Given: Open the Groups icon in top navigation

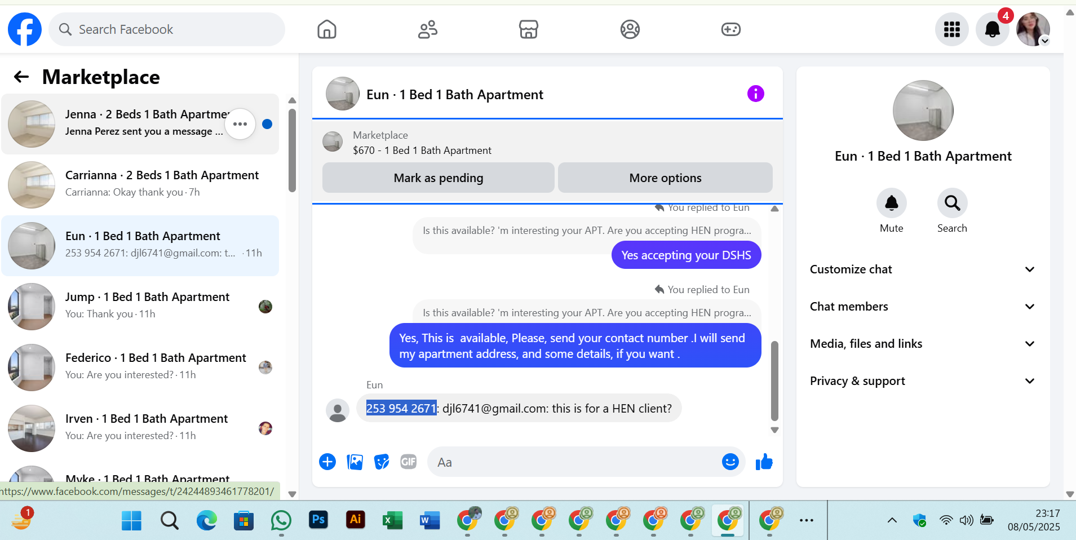Looking at the screenshot, I should pos(630,29).
